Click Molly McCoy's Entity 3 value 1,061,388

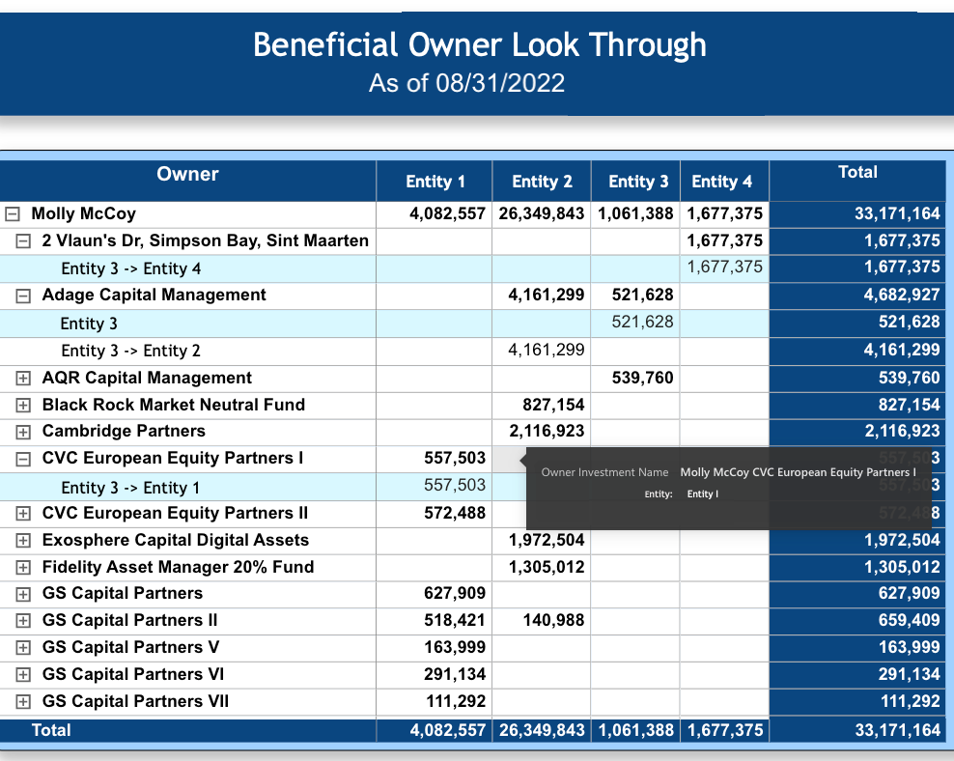pyautogui.click(x=635, y=213)
